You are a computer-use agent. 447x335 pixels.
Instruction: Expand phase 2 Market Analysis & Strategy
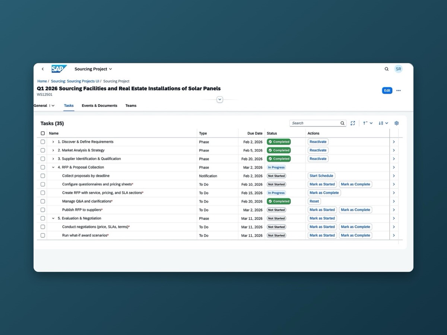click(x=53, y=150)
